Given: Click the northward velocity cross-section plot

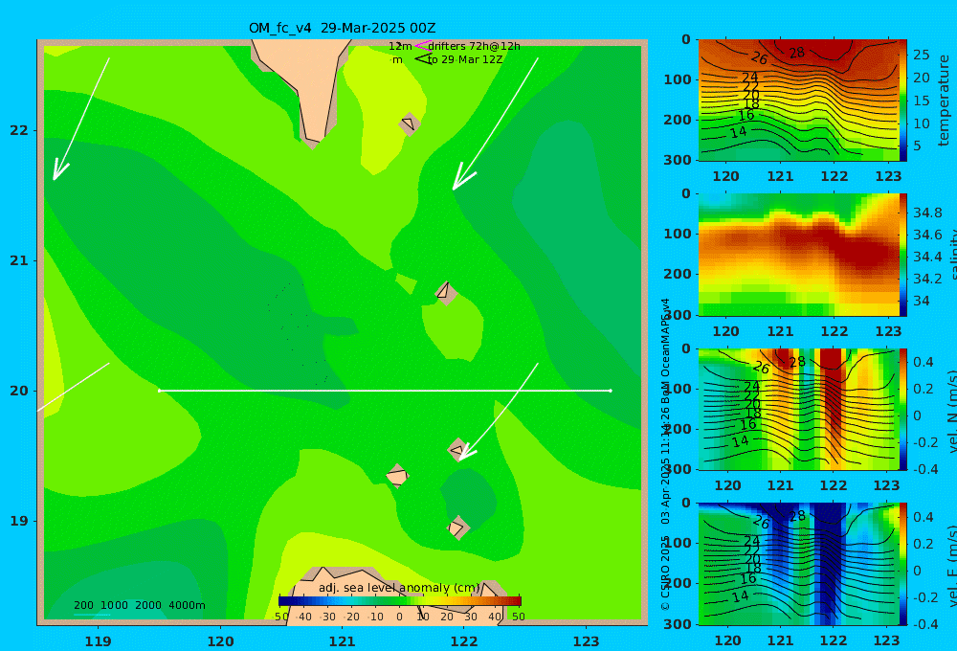Looking at the screenshot, I should (798, 410).
